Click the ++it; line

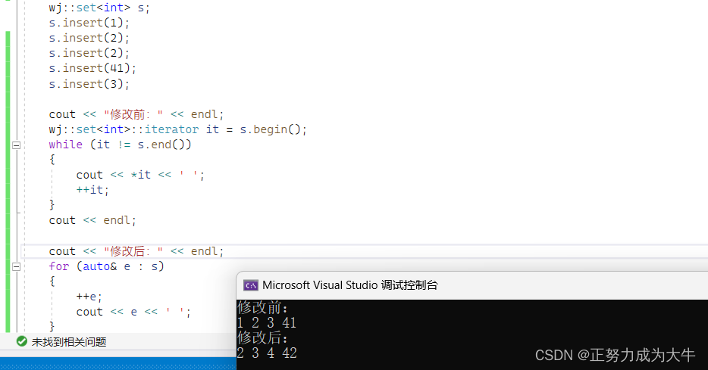coord(92,190)
